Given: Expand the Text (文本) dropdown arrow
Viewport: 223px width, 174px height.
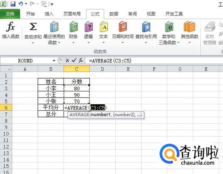Looking at the screenshot, I should click(x=104, y=42).
